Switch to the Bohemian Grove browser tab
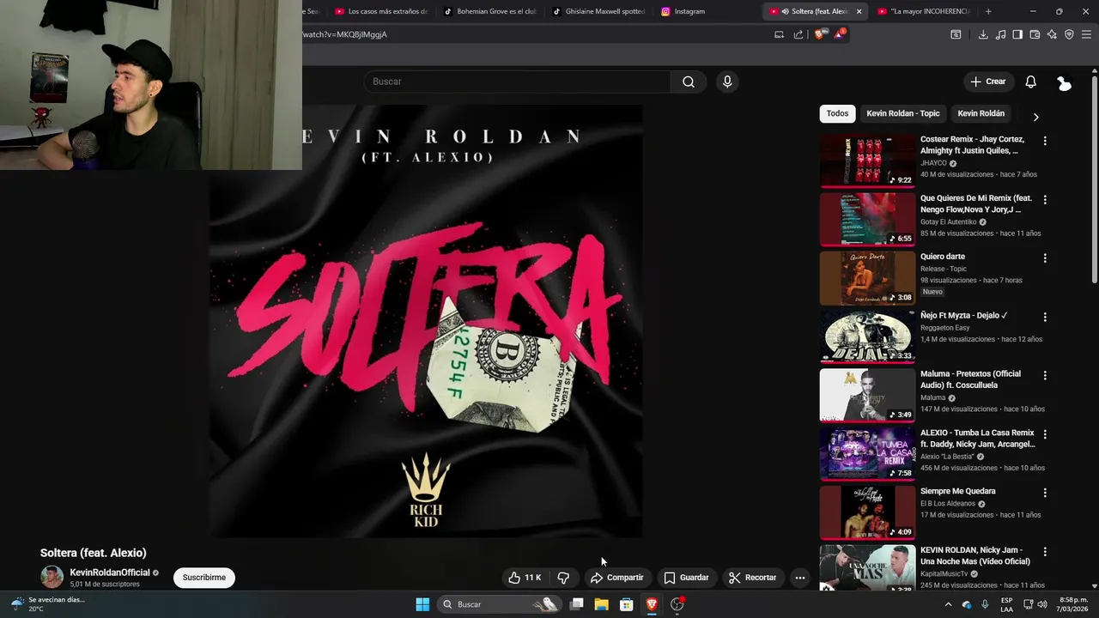 (489, 11)
